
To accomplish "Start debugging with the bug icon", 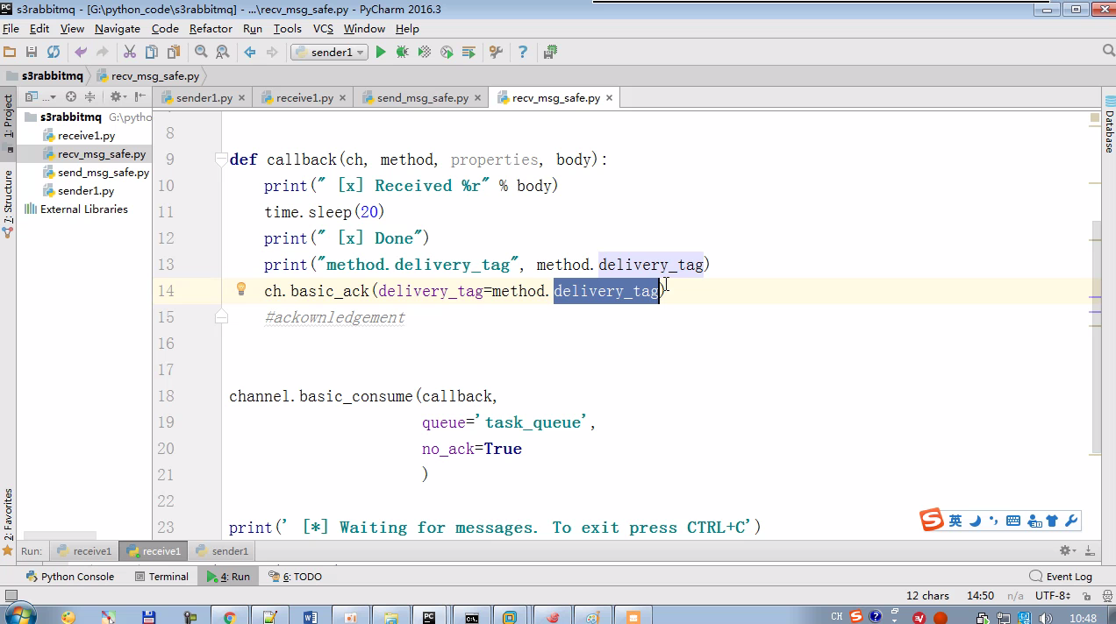I will (x=402, y=53).
